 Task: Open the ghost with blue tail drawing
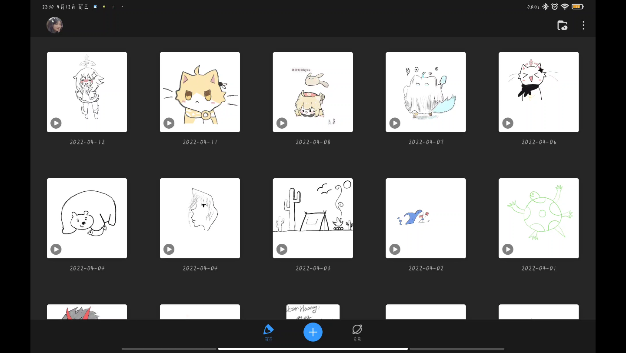426,92
